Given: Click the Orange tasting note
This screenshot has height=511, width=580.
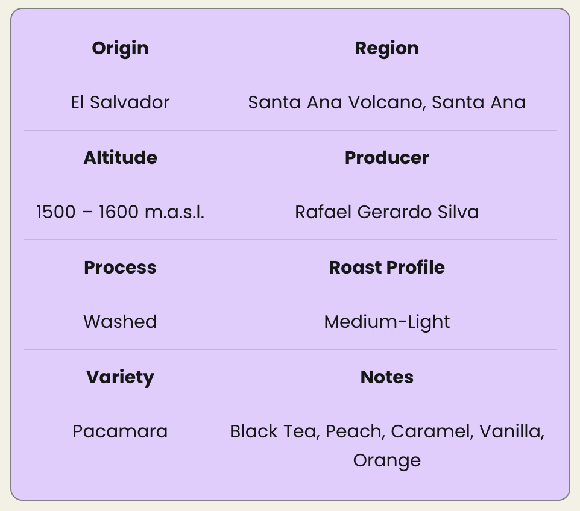Looking at the screenshot, I should tap(386, 460).
